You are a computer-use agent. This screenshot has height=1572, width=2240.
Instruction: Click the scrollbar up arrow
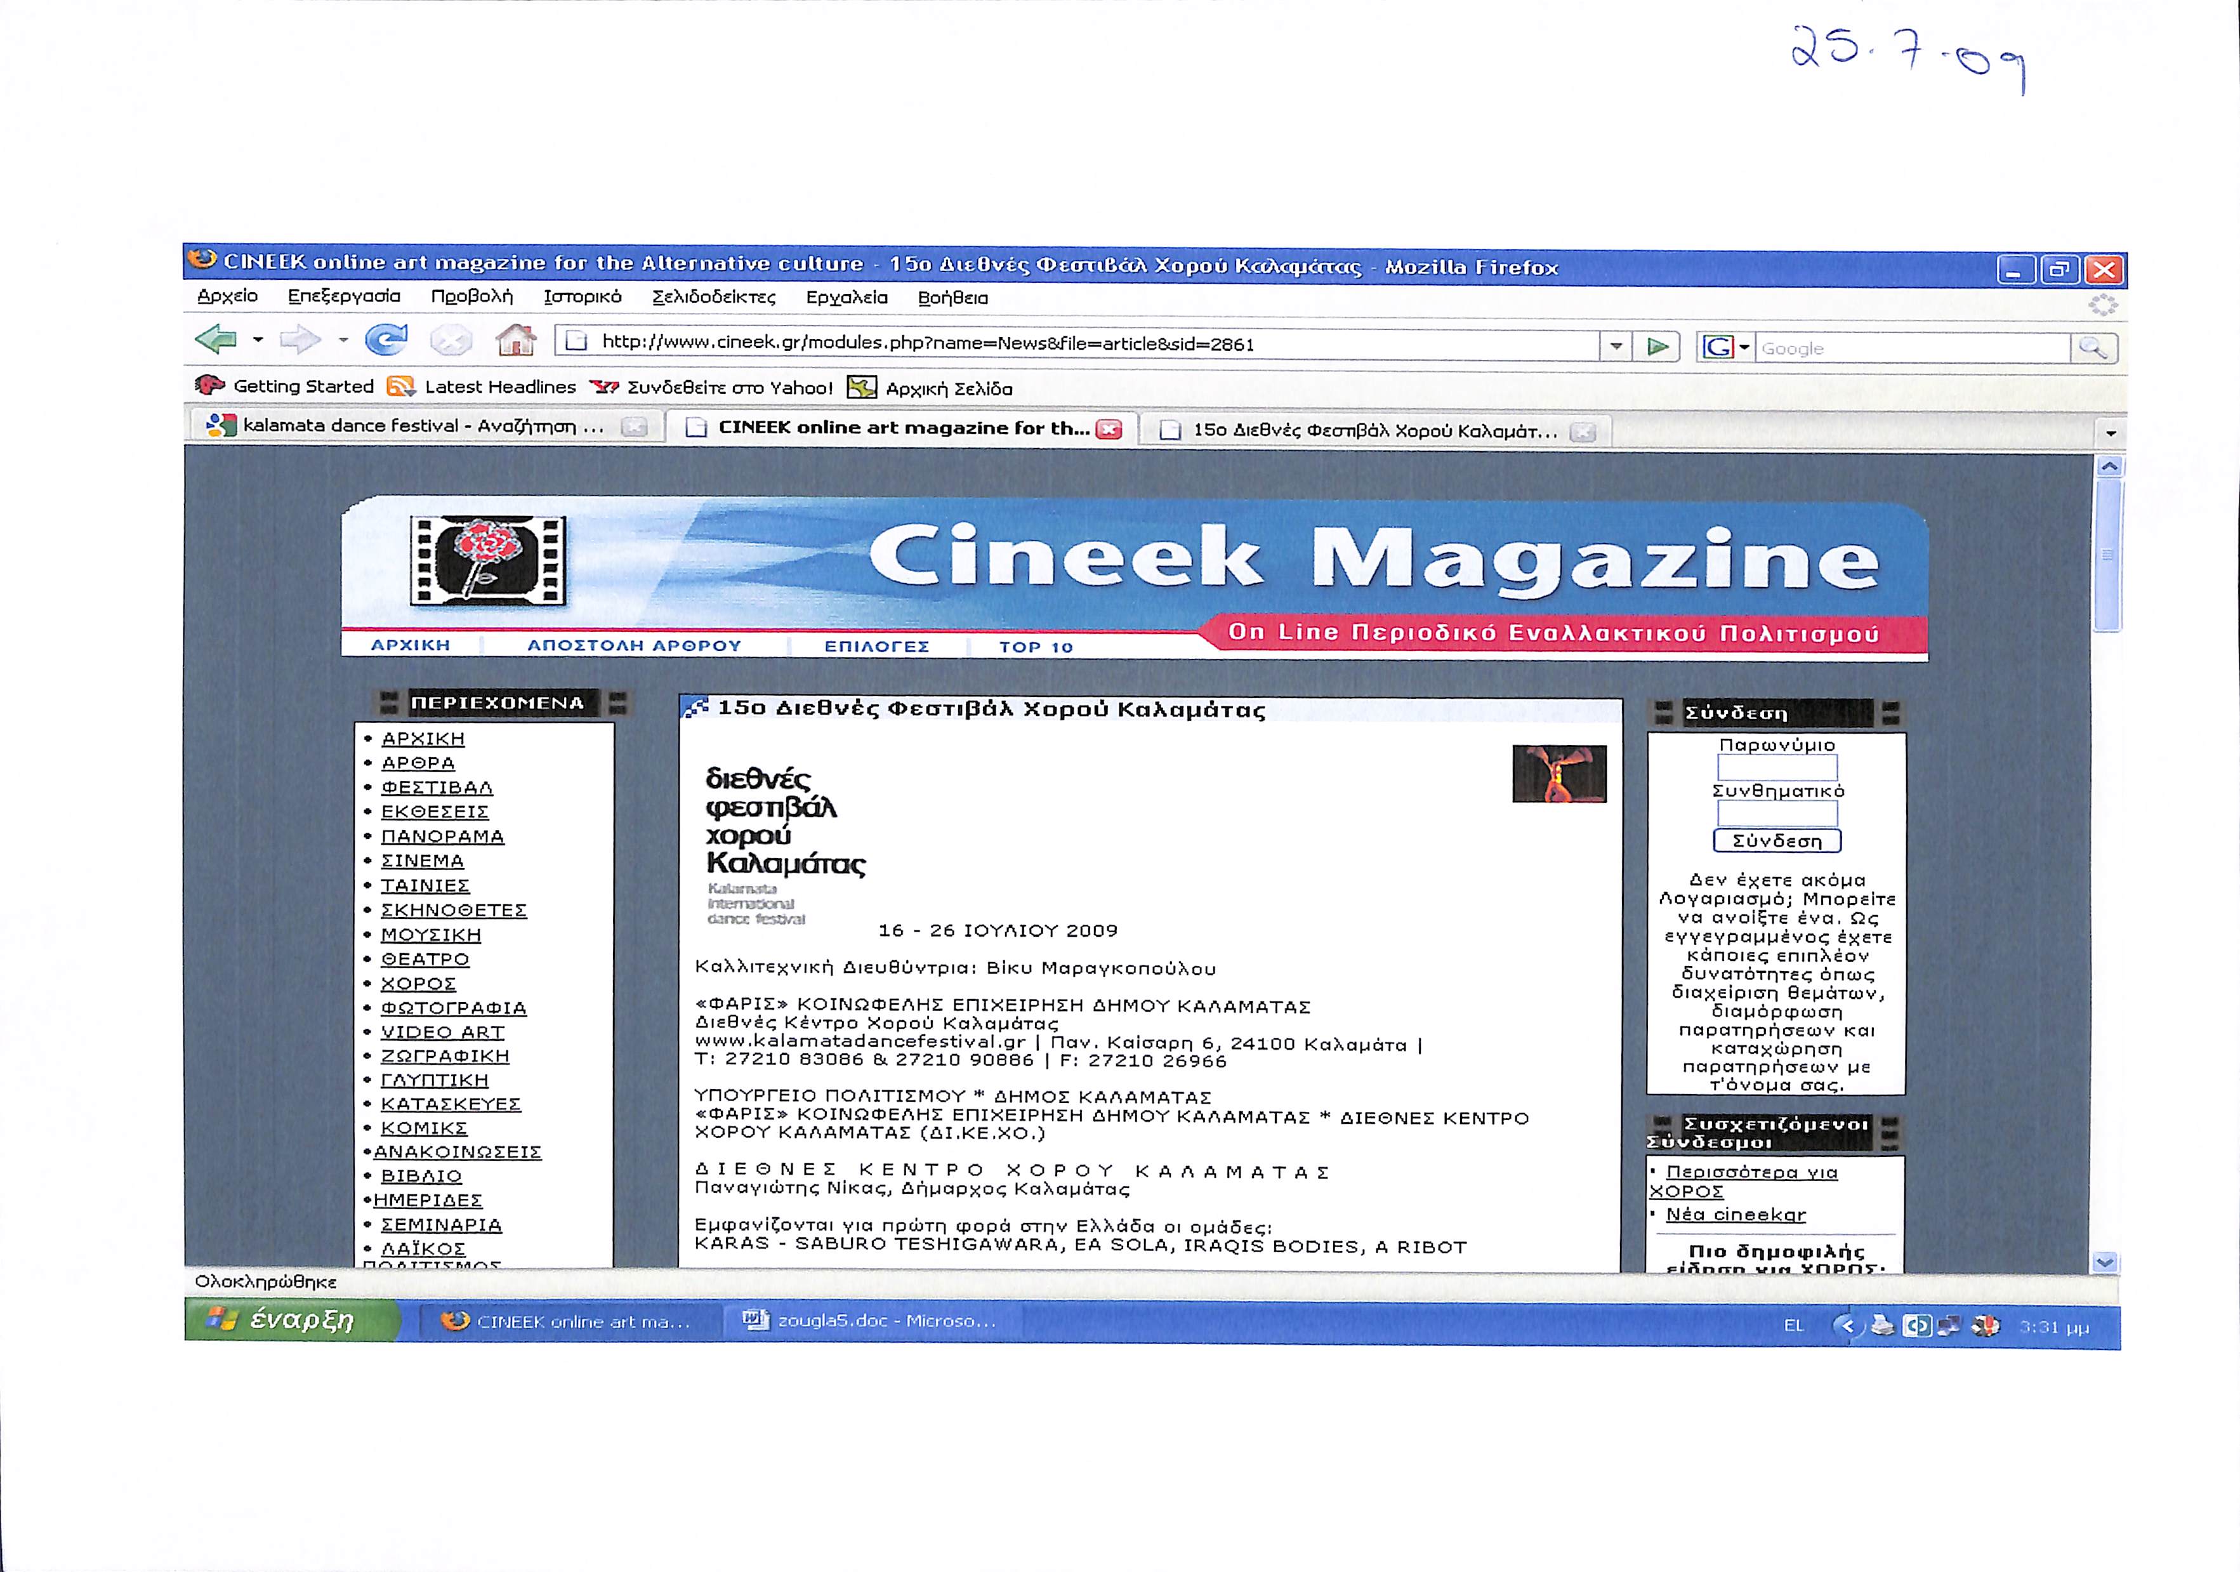(x=2109, y=466)
